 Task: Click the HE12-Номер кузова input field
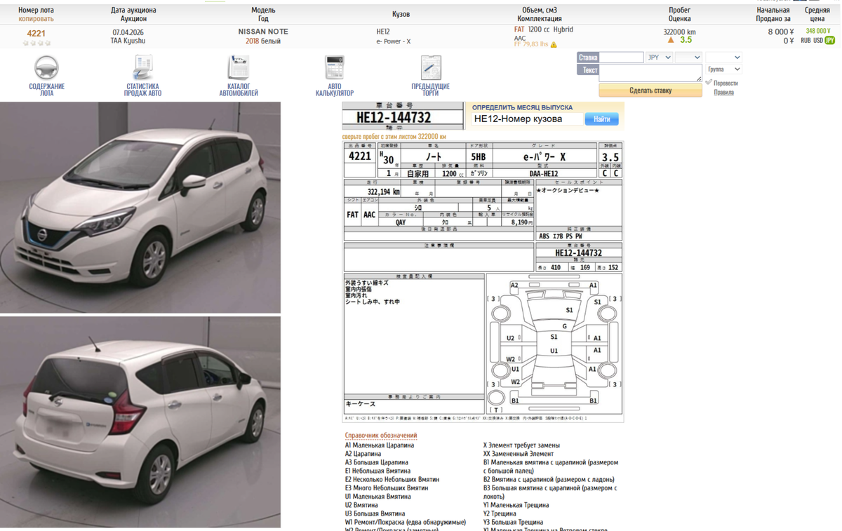click(527, 119)
